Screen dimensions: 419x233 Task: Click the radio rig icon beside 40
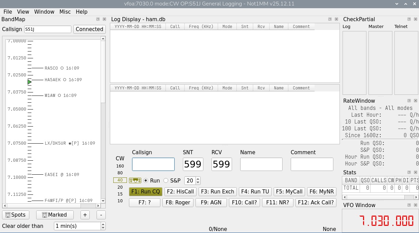point(135,180)
